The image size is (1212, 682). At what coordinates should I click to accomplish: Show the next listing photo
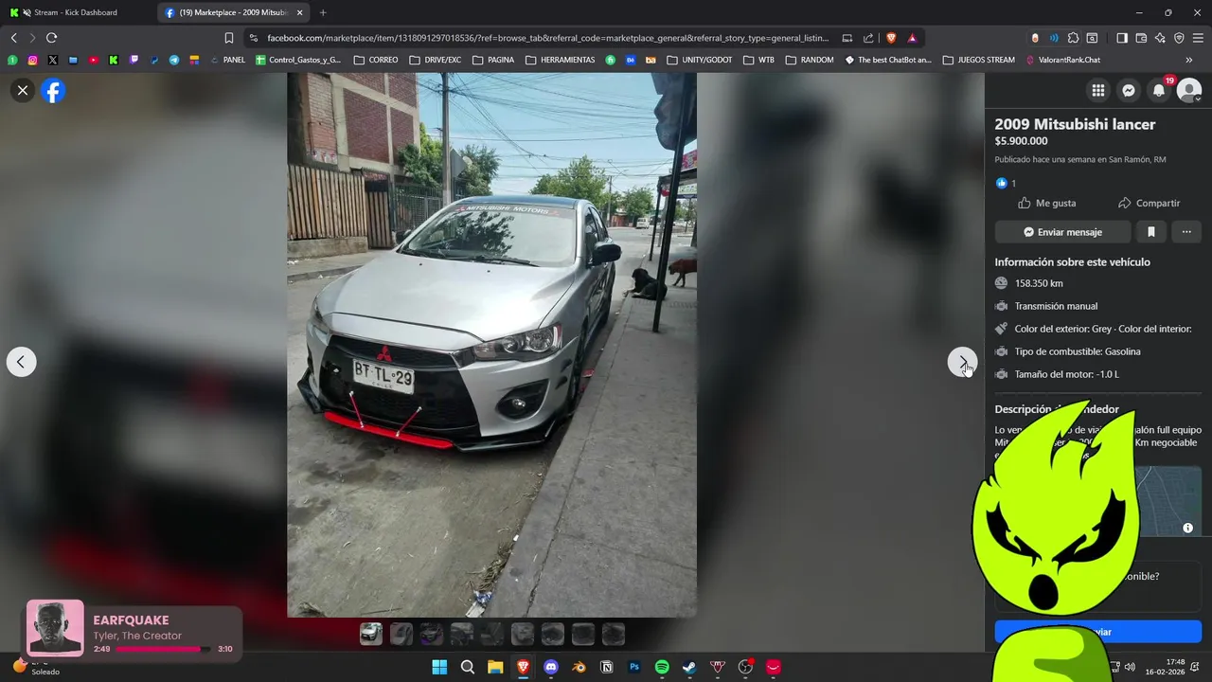[x=962, y=362]
